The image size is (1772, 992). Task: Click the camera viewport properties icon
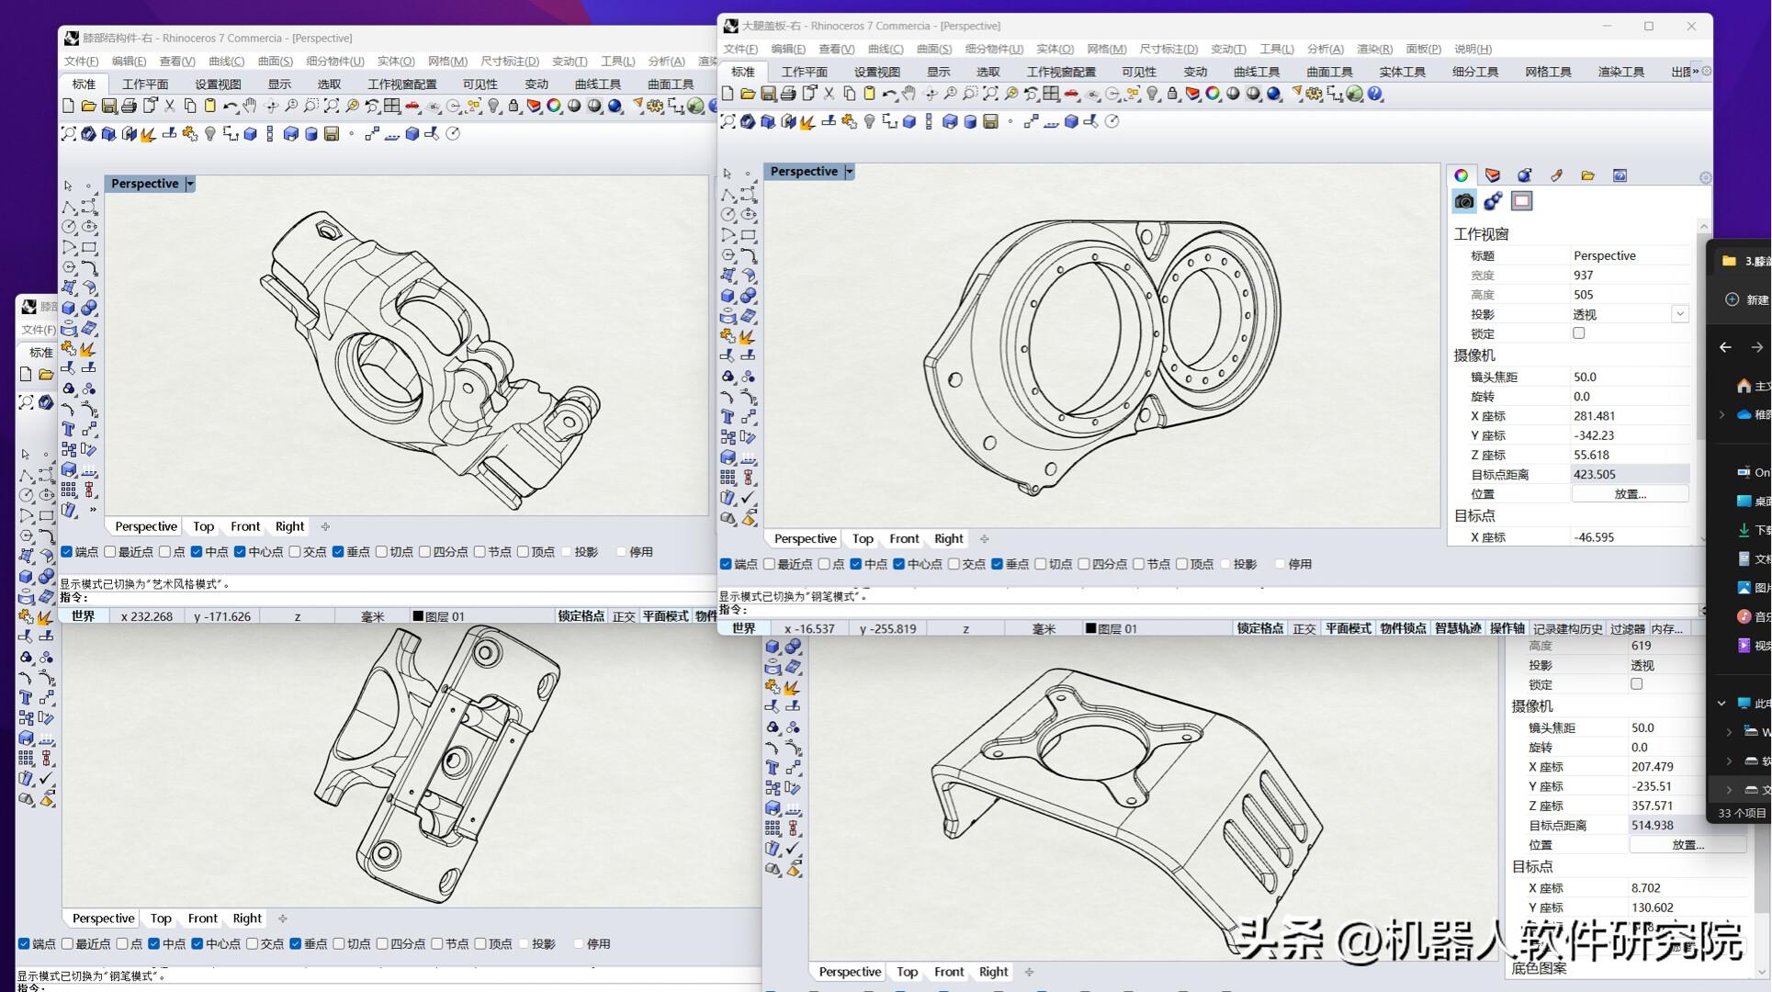pos(1464,201)
